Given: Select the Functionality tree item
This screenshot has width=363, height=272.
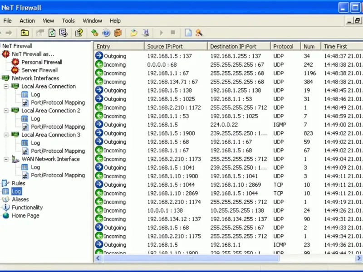Looking at the screenshot, I should coord(27,208).
